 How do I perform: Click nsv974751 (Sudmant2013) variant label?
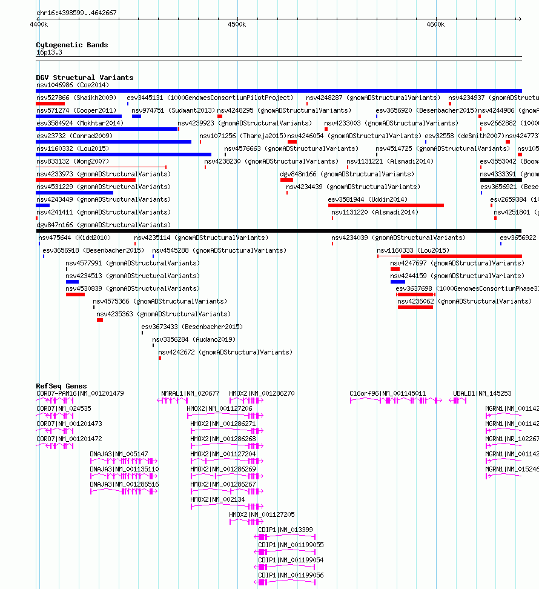click(x=173, y=110)
